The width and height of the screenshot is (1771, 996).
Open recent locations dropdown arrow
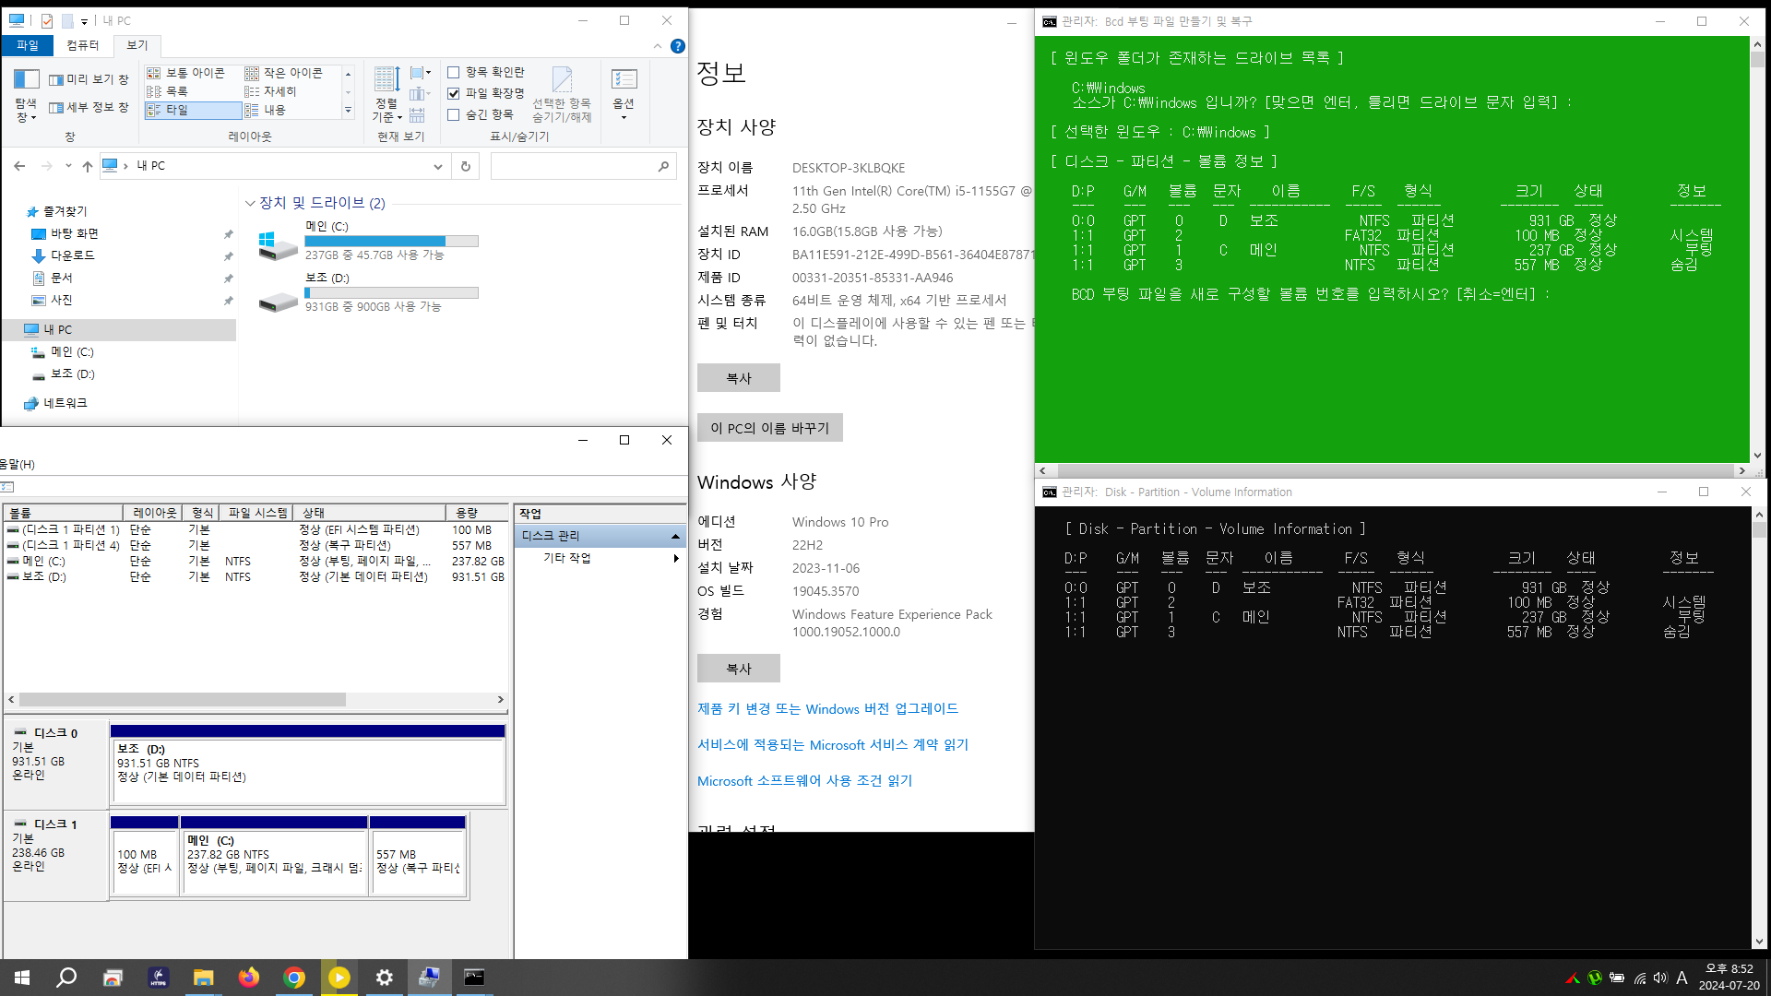coord(68,166)
